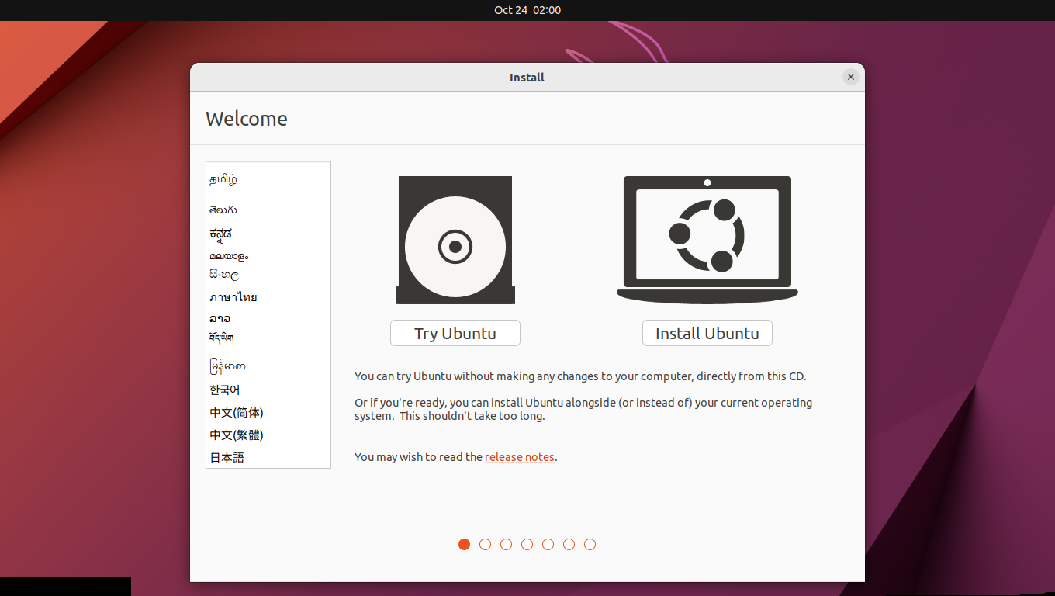Click the first filled progress dot
The image size is (1055, 596).
click(464, 544)
